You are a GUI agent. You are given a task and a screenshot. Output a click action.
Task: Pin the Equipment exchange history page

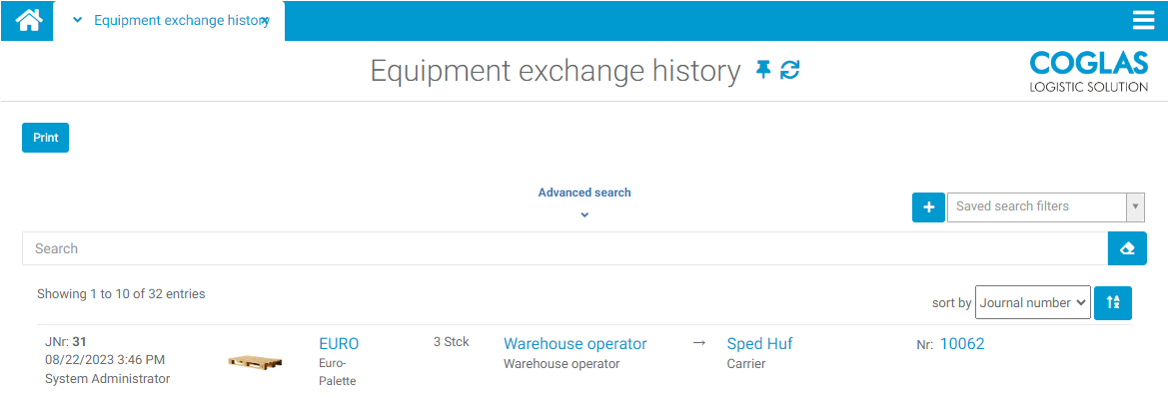coord(762,71)
